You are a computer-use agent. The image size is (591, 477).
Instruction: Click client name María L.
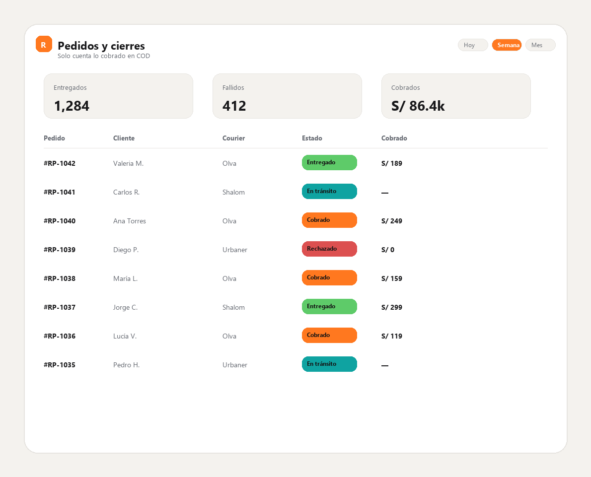(x=125, y=279)
